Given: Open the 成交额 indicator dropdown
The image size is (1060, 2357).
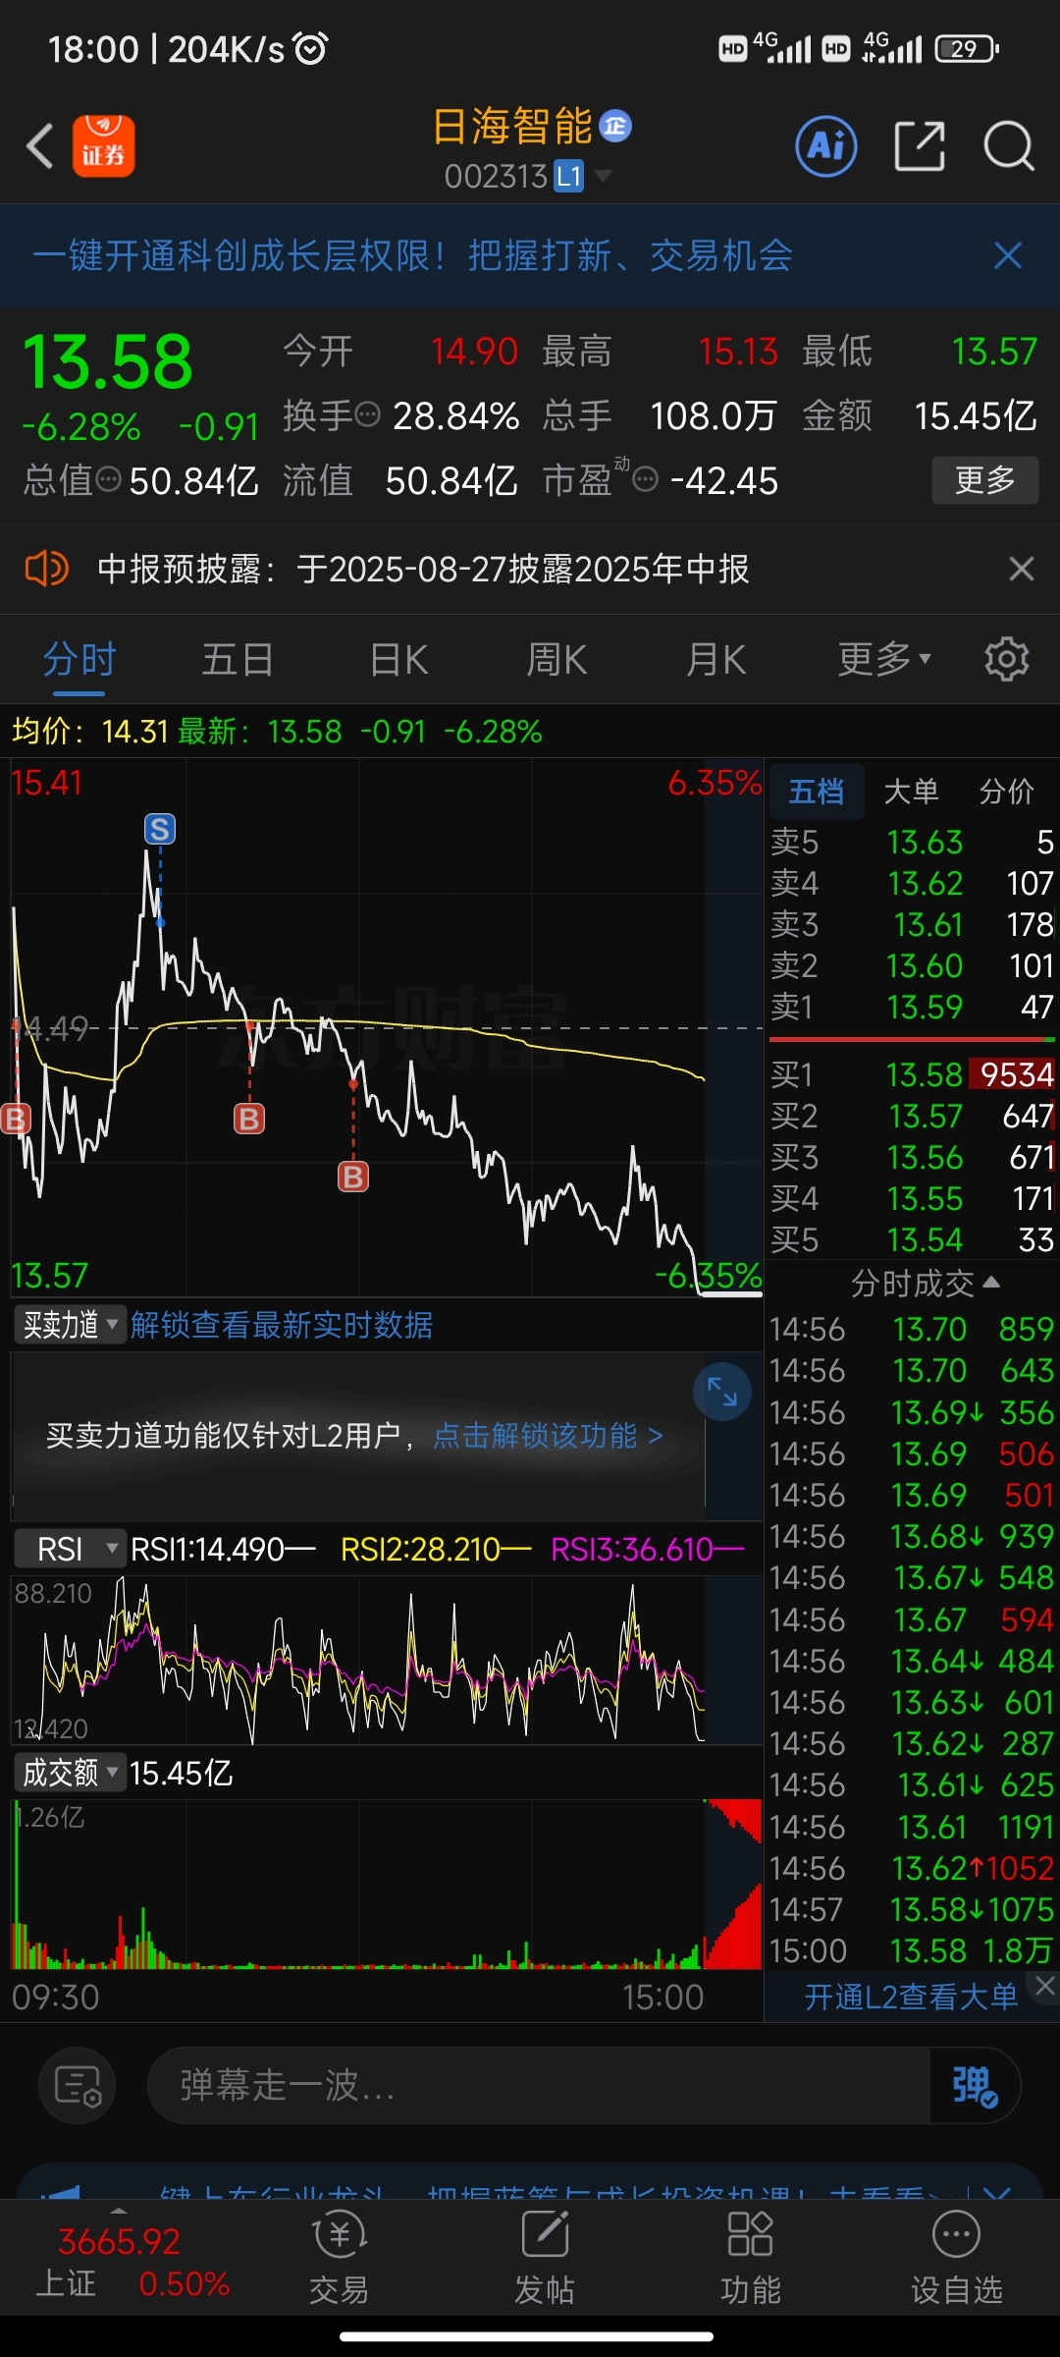Looking at the screenshot, I should coord(69,1773).
